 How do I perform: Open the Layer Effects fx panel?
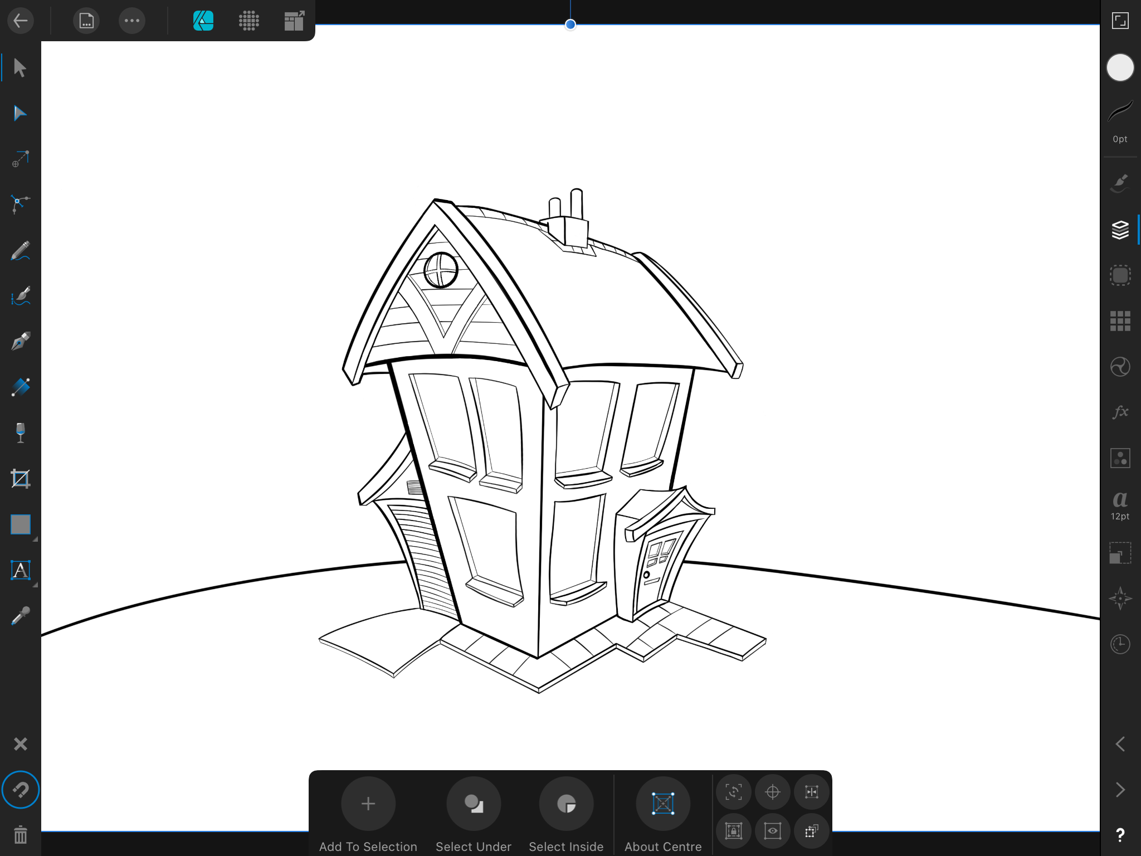(x=1120, y=412)
